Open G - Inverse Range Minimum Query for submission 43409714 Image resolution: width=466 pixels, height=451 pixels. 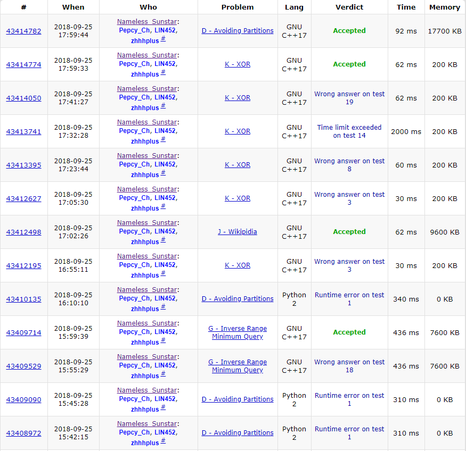(x=238, y=332)
